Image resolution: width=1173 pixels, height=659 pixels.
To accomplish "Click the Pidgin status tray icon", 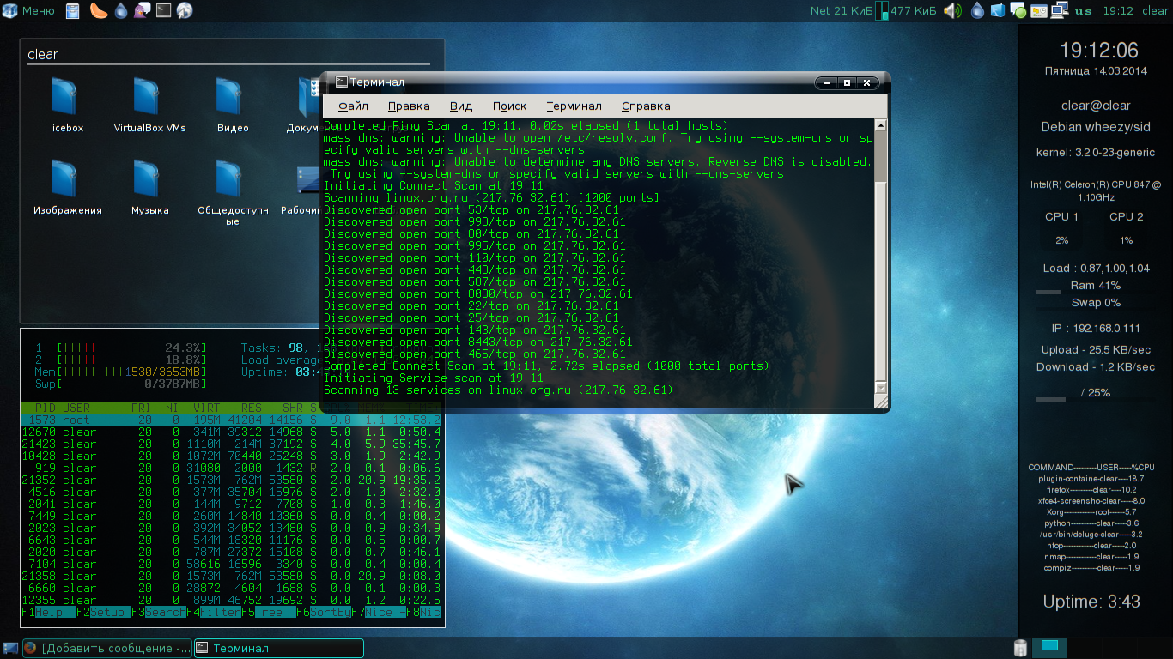I will click(x=1018, y=10).
